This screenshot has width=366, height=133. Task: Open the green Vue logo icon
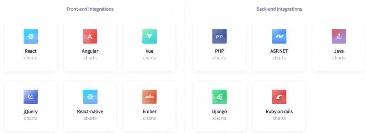(150, 36)
